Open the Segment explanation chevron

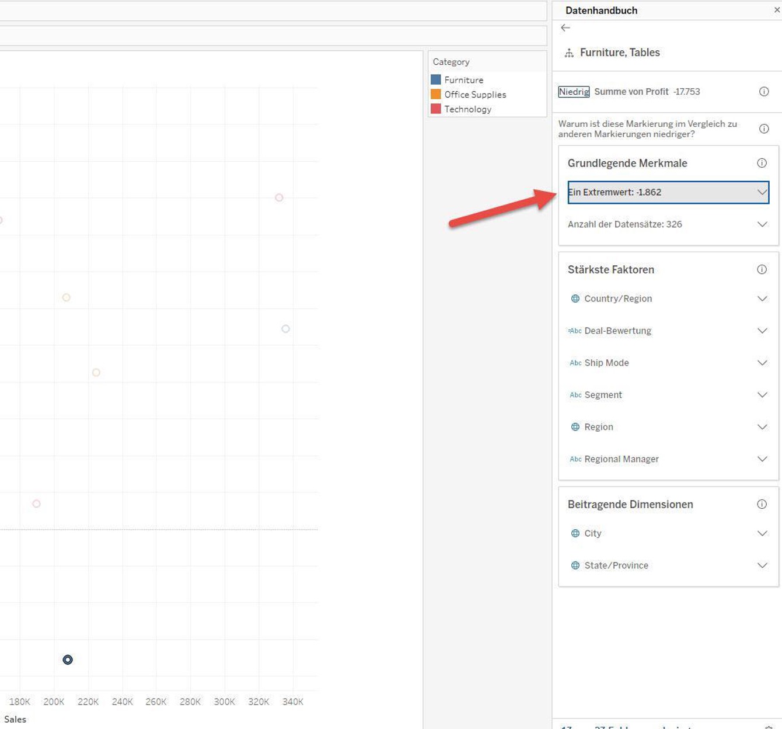(x=762, y=395)
